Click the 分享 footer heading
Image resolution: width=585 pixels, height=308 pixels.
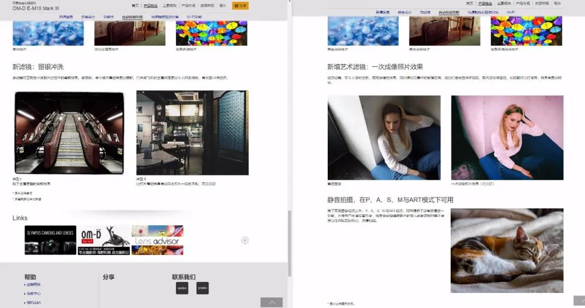click(108, 277)
